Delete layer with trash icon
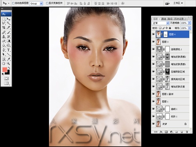196x147 pixels. pyautogui.click(x=187, y=132)
